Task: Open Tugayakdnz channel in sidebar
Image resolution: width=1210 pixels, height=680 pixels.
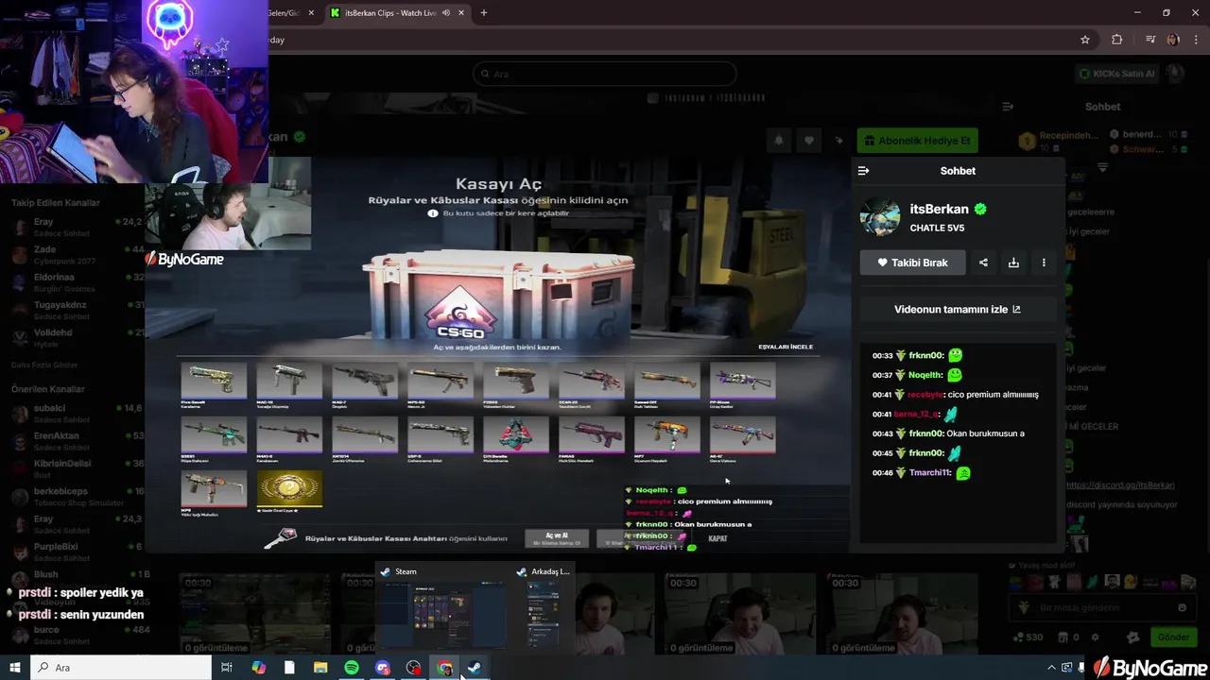Action: coord(78,310)
